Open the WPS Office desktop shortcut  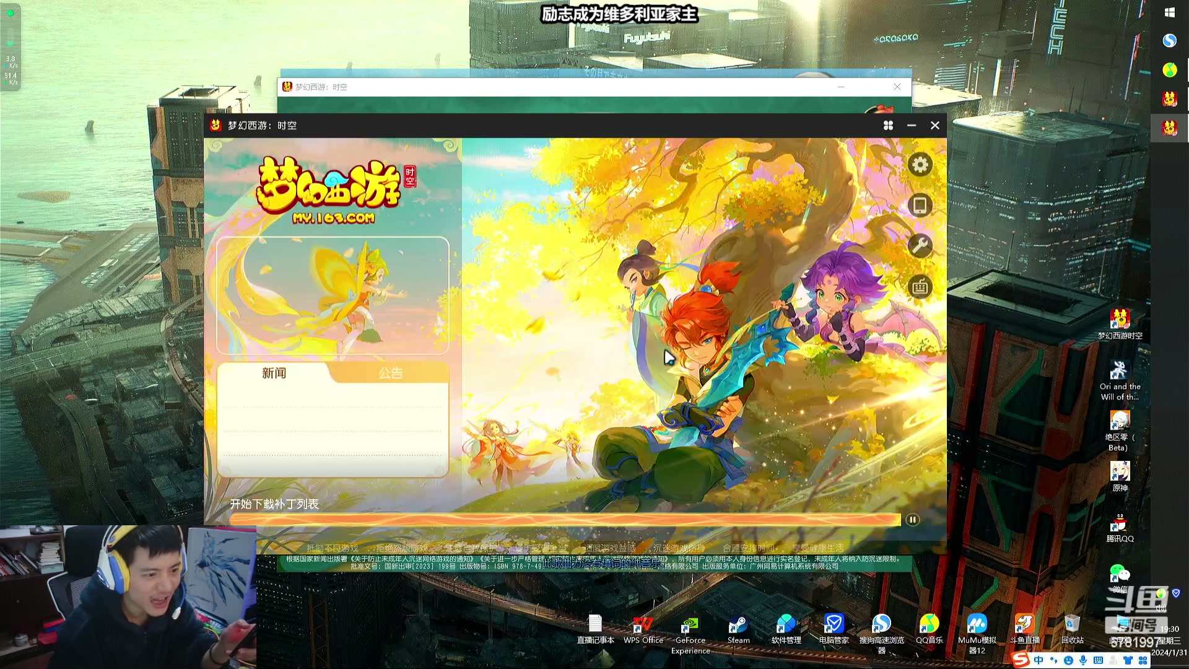click(643, 629)
